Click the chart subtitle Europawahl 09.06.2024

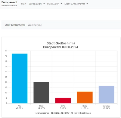click(x=60, y=47)
